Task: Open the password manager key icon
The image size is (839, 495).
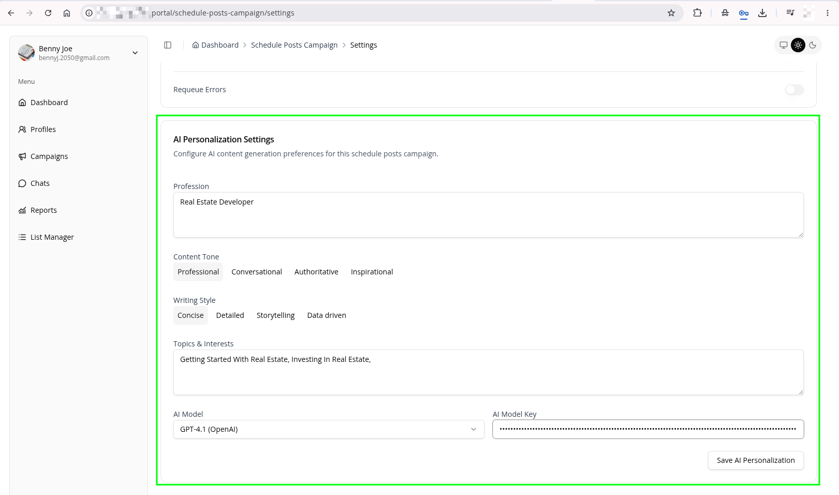Action: pyautogui.click(x=744, y=13)
